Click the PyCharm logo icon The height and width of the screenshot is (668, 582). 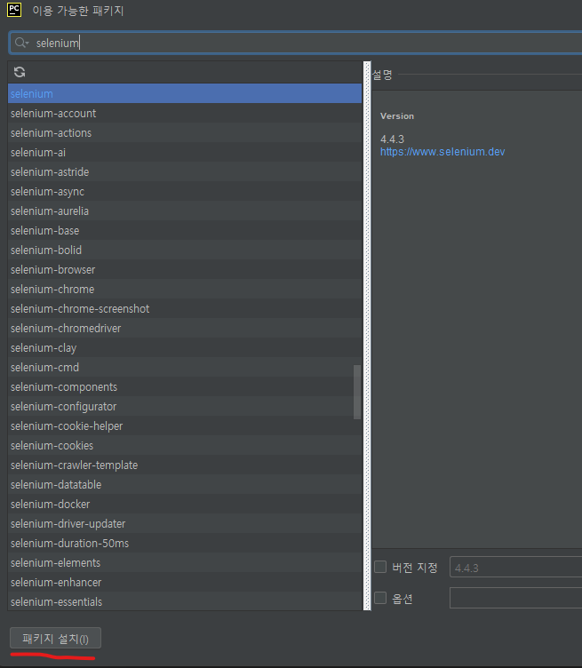pos(14,10)
